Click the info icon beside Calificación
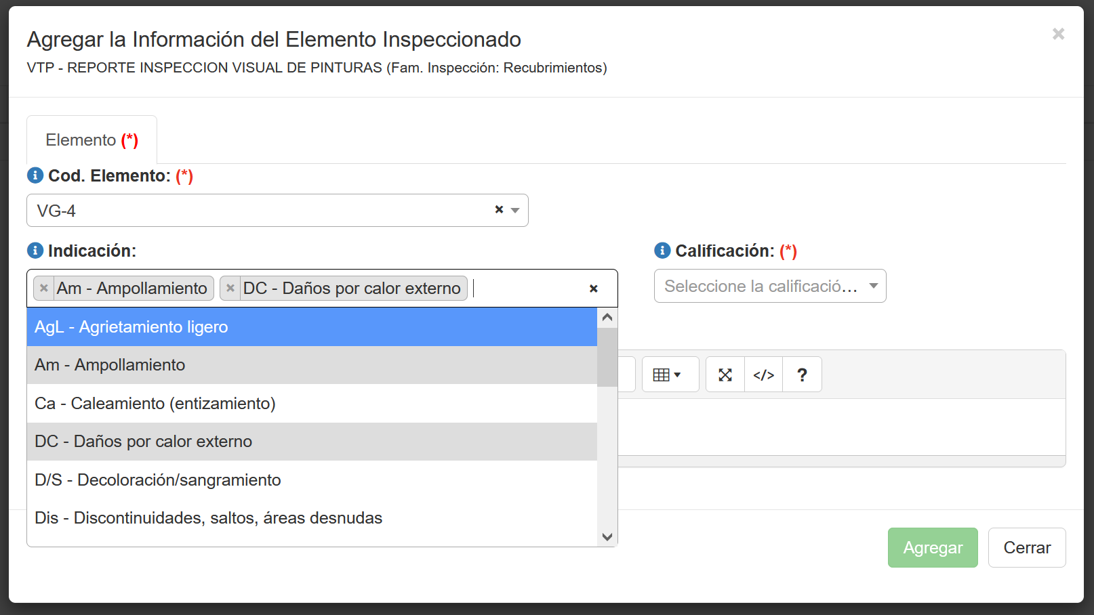 pos(662,251)
